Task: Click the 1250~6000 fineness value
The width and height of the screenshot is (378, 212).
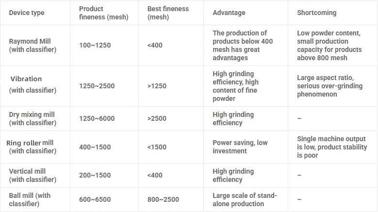Action: [97, 118]
